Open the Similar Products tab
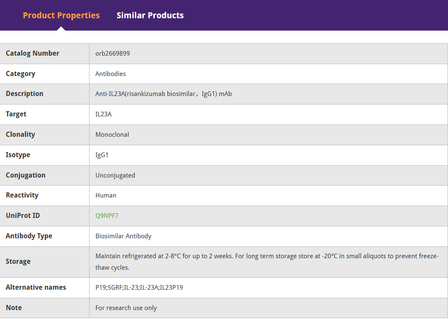448x319 pixels. tap(150, 15)
